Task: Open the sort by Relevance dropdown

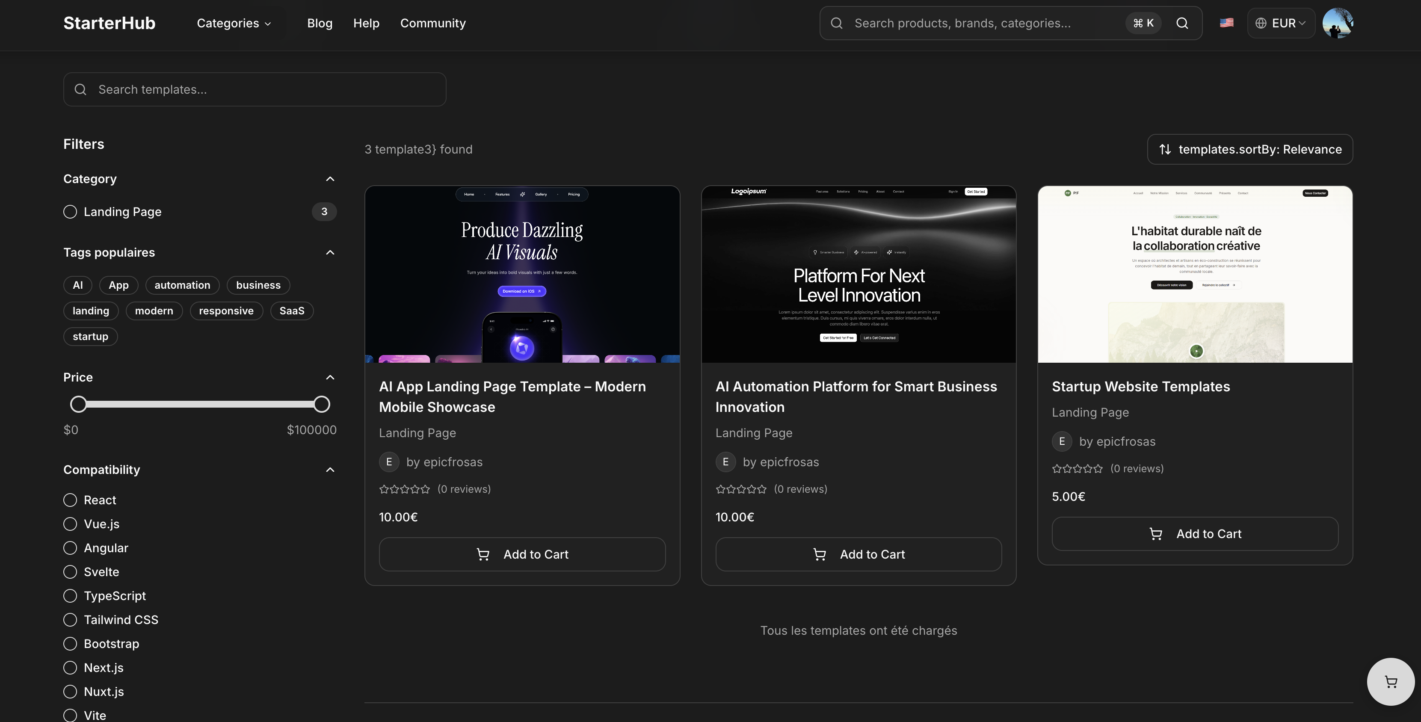Action: (x=1249, y=149)
